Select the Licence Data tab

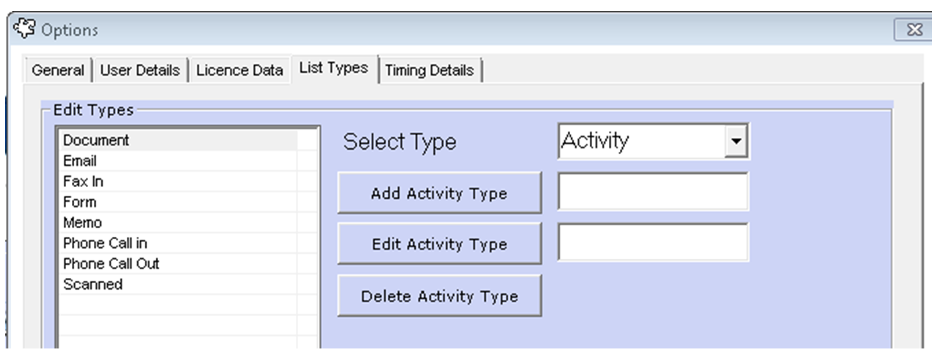[239, 70]
